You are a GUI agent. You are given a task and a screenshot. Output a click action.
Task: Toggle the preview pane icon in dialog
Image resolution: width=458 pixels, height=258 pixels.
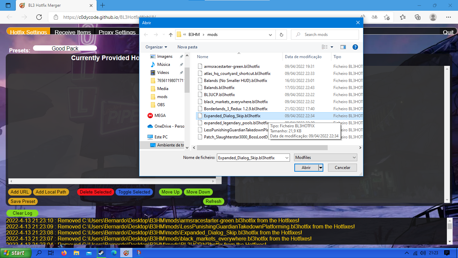(343, 47)
